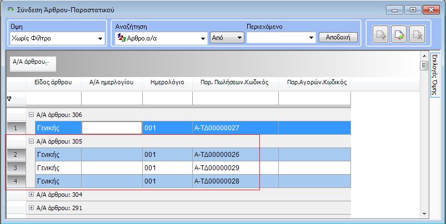Click cell Α-ΤΔ00000026

point(235,155)
